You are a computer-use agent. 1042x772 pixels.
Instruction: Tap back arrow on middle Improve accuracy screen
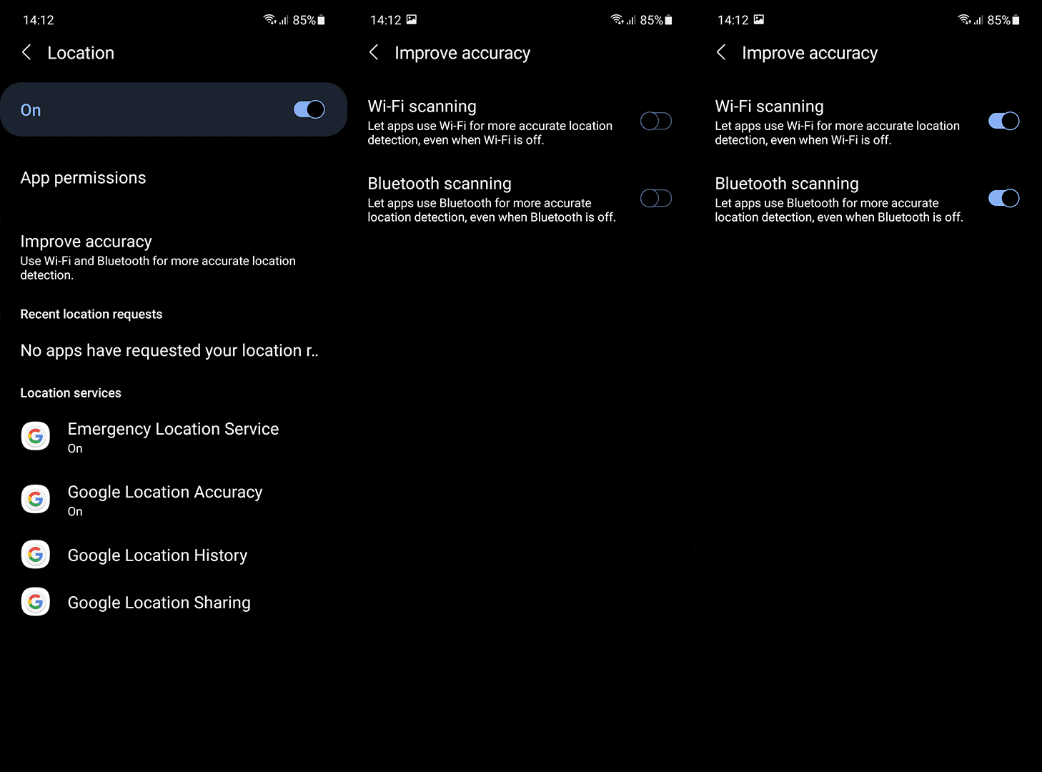coord(374,52)
